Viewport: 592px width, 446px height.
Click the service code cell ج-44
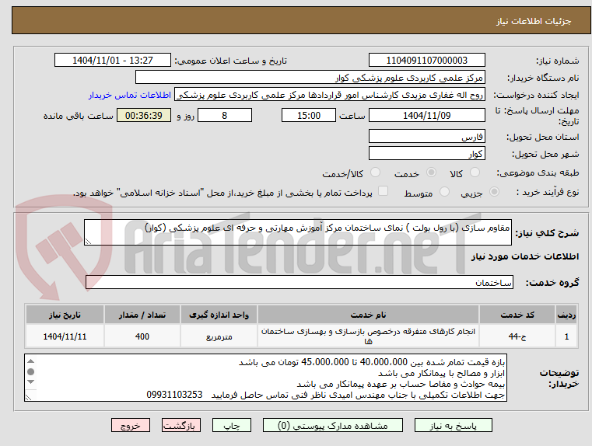click(x=517, y=336)
